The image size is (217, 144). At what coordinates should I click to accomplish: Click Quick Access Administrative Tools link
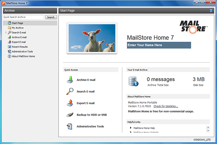[90, 127]
